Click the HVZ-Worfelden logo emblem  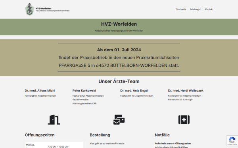point(29,9)
